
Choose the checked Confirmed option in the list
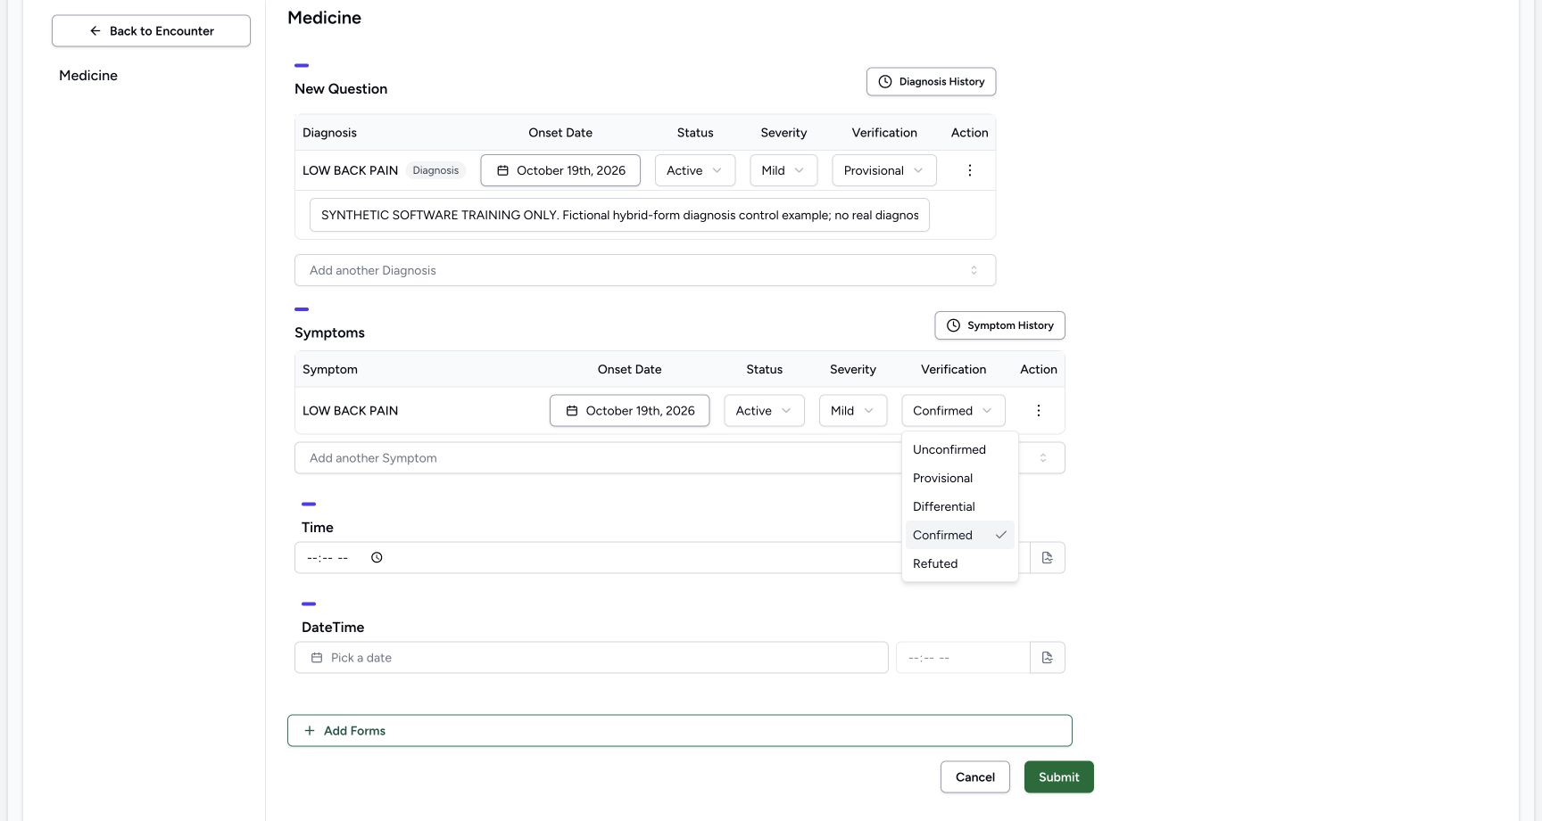[x=960, y=536]
